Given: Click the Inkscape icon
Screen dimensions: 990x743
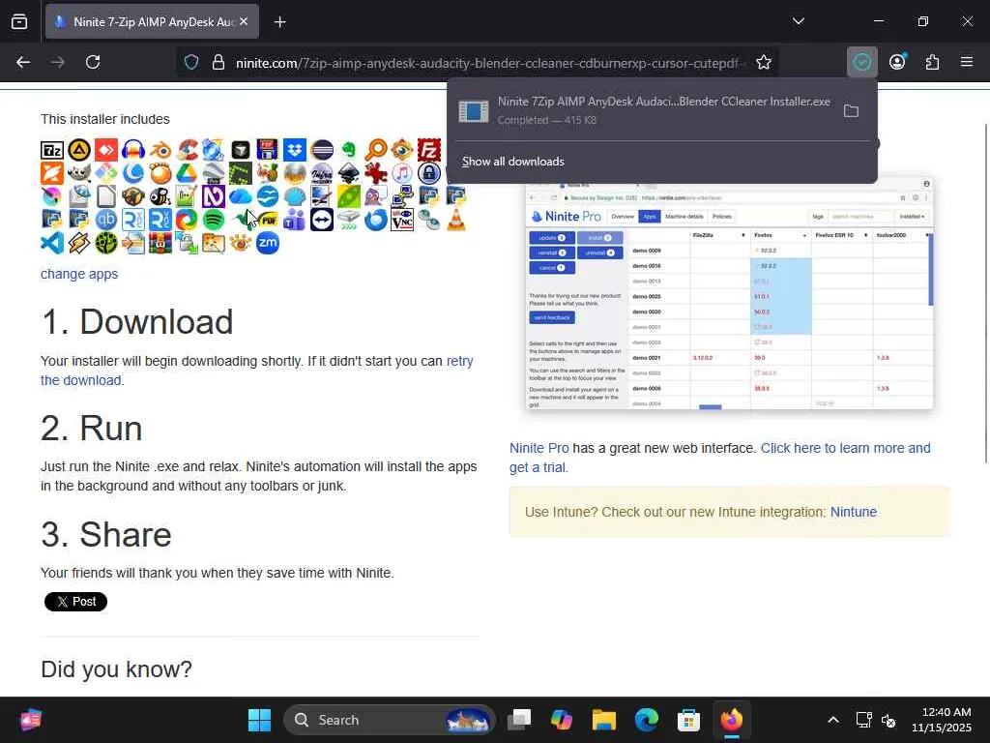Looking at the screenshot, I should 349,172.
